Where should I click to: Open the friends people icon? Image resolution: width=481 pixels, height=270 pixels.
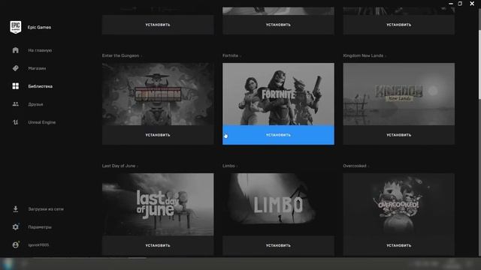[x=15, y=104]
